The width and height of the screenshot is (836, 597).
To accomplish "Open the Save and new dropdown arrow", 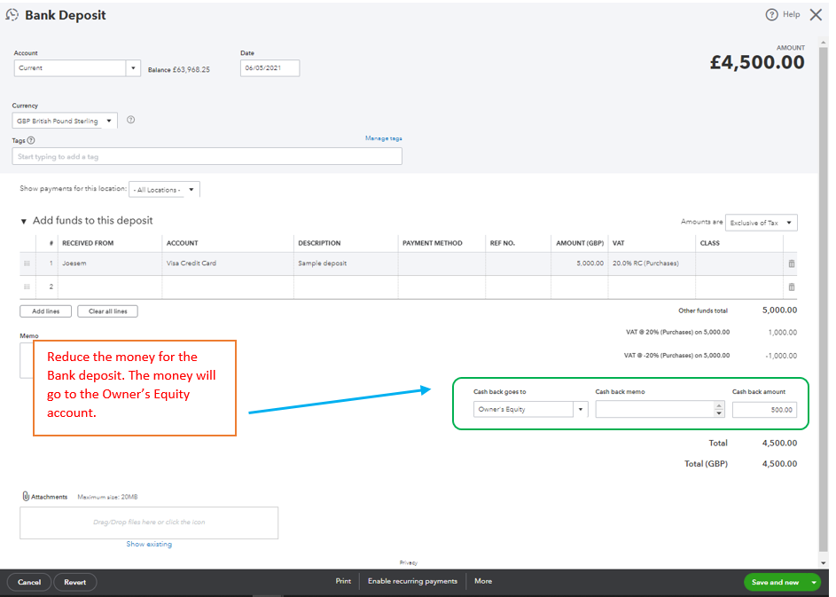I will click(814, 582).
